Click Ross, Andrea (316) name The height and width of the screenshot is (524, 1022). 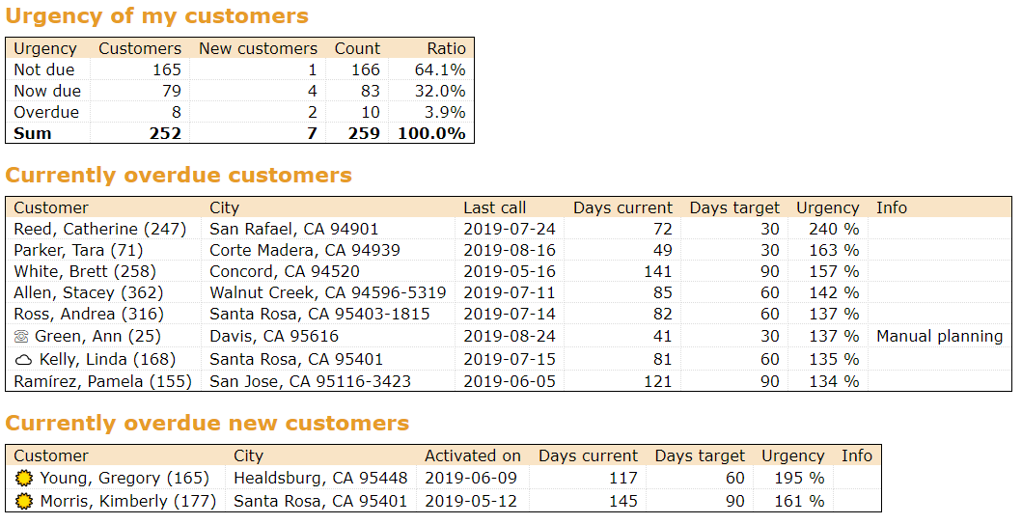pyautogui.click(x=89, y=314)
